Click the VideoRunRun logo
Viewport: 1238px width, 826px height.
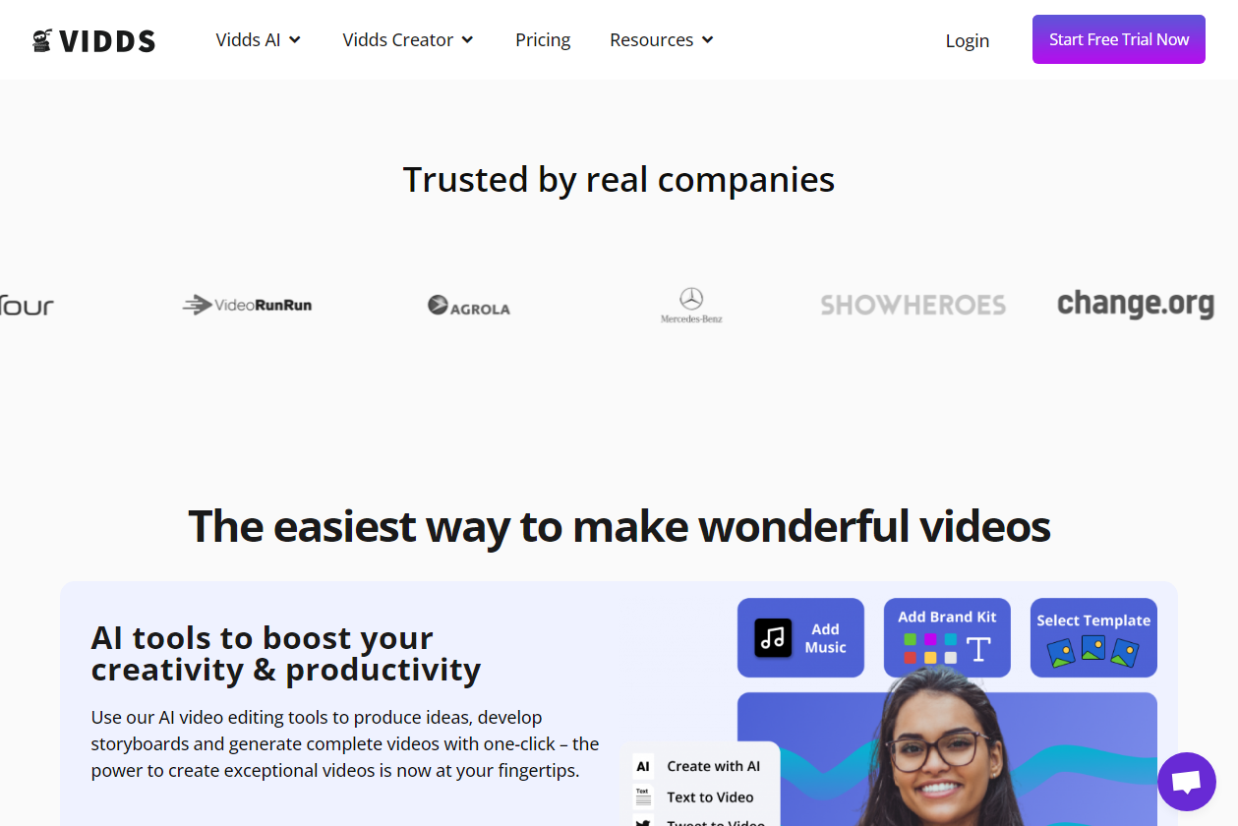pyautogui.click(x=247, y=305)
